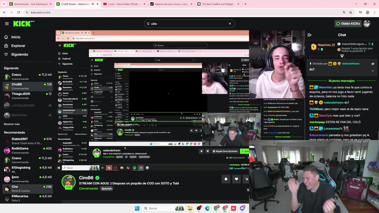
Task: Open DiabloEMT recommended channel
Action: tap(28, 141)
